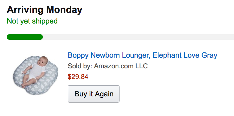The image size is (234, 116).
Task: Click Elephant Love Gray in product title
Action: (185, 55)
